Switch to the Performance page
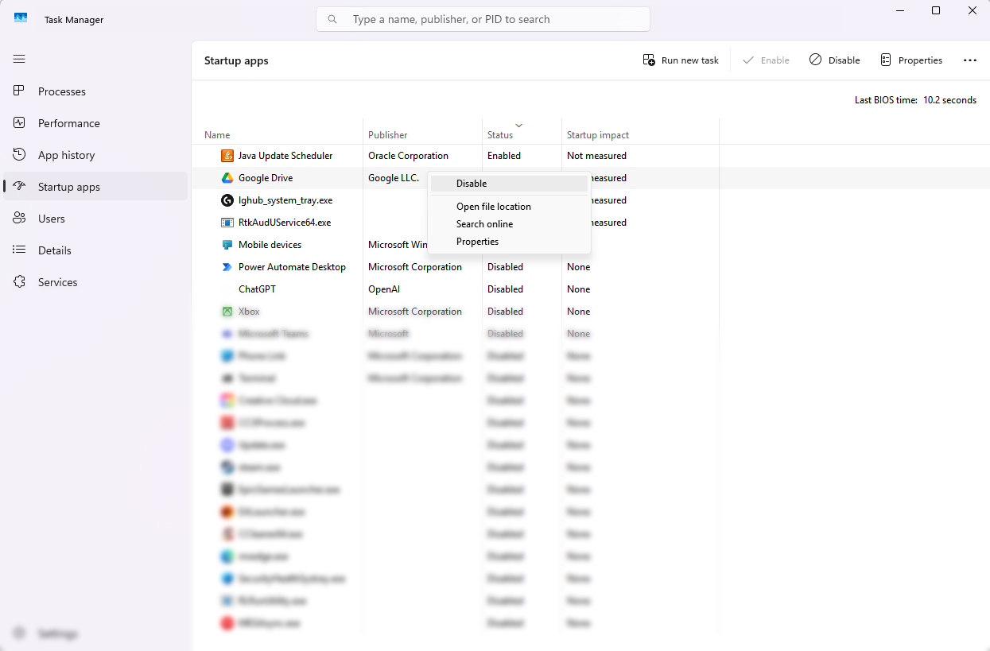This screenshot has width=990, height=651. 95,123
